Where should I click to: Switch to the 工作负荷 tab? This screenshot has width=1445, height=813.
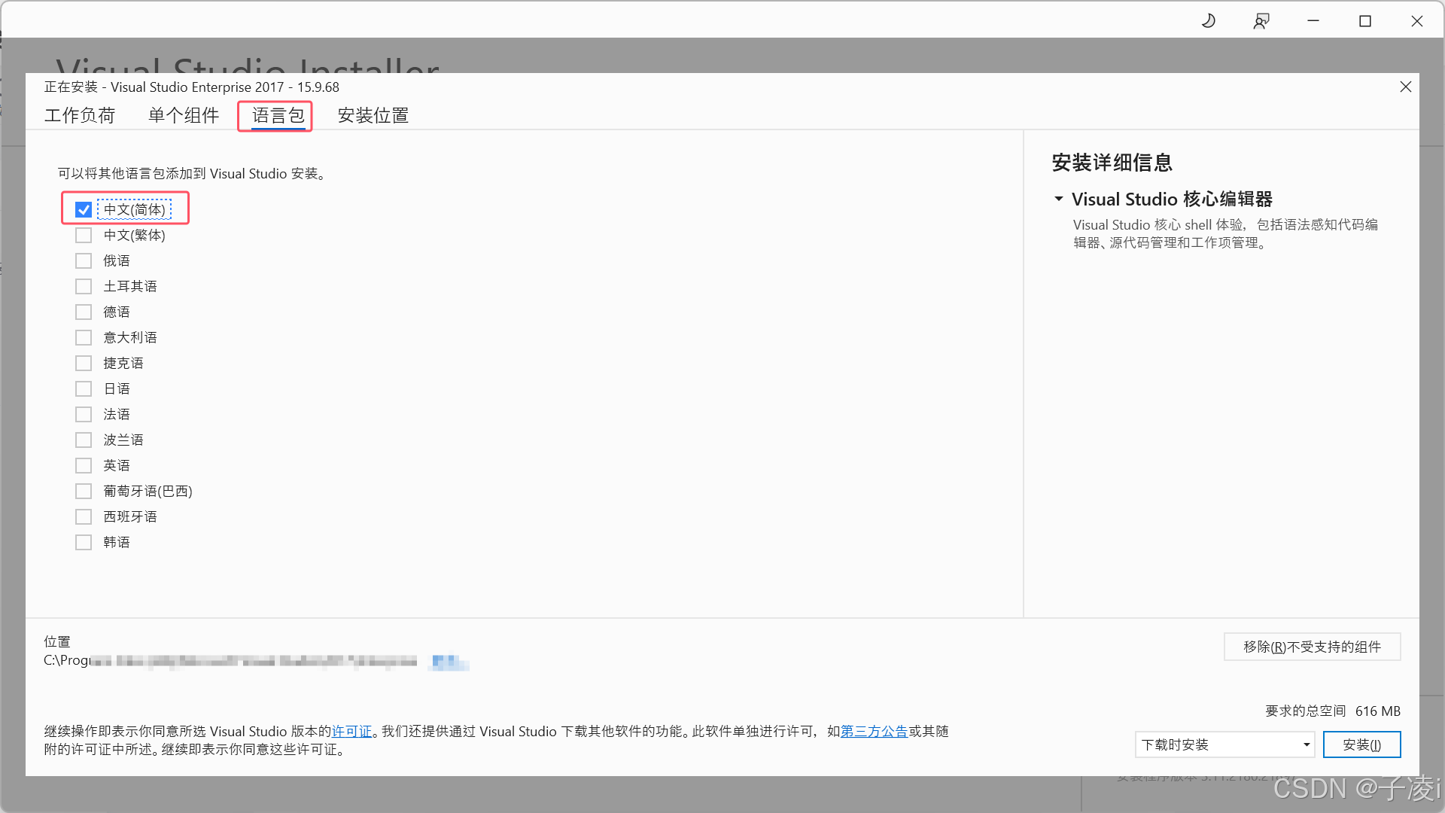(80, 115)
